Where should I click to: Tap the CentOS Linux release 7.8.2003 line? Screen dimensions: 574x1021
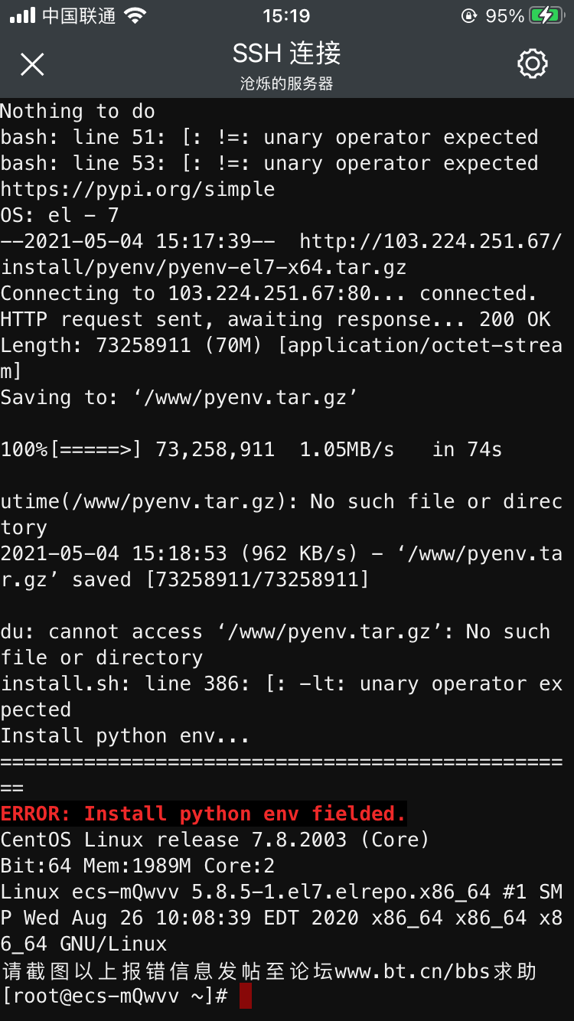pyautogui.click(x=215, y=840)
